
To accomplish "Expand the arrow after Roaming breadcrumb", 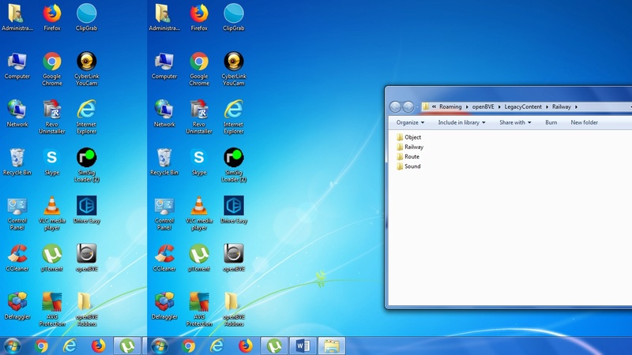I will click(467, 106).
